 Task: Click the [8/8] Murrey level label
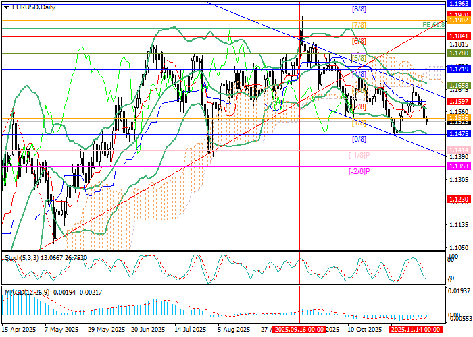[x=359, y=9]
